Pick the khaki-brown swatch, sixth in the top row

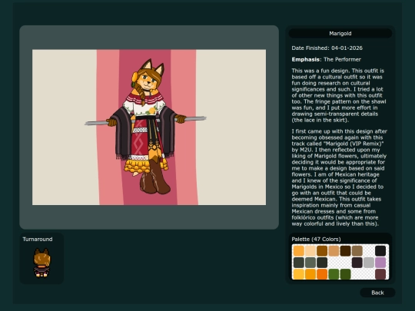click(357, 251)
